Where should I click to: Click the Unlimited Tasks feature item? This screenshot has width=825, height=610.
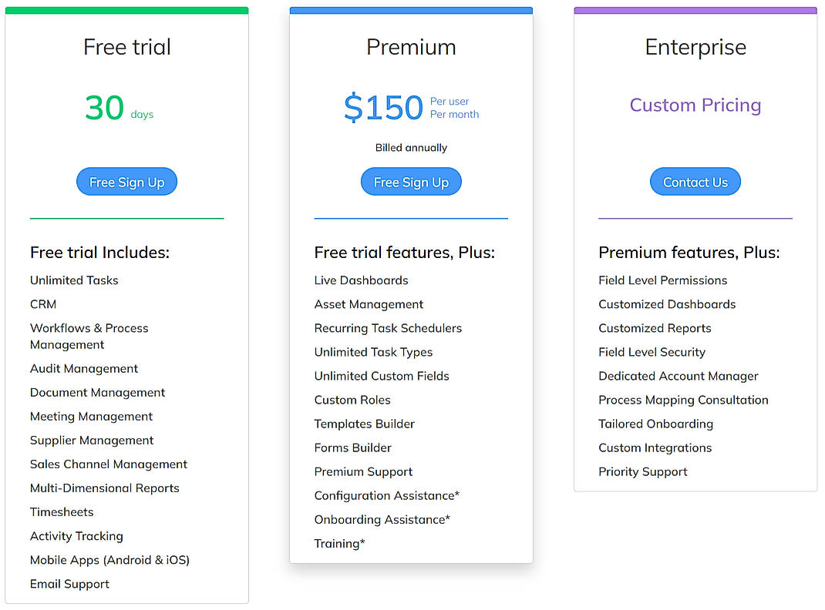74,280
